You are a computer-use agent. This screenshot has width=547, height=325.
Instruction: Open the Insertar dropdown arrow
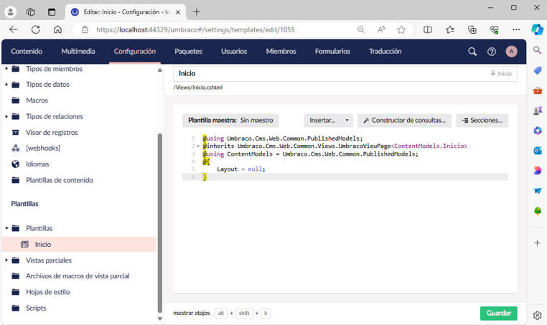(347, 121)
